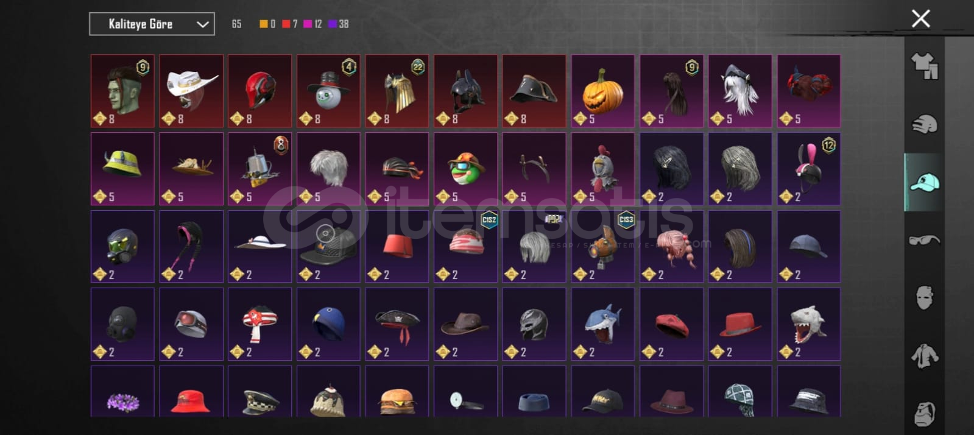Pick the snowman top hat item

[328, 91]
